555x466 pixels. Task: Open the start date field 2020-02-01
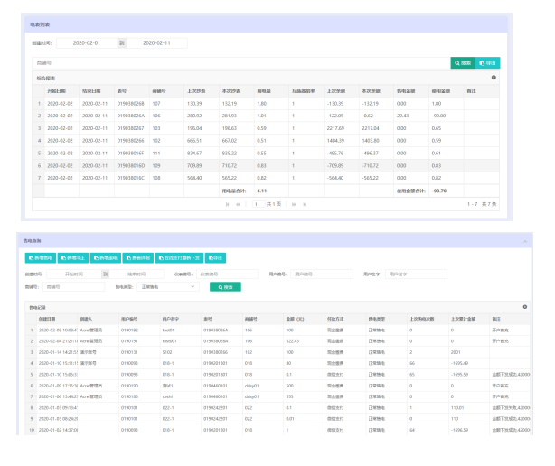87,43
